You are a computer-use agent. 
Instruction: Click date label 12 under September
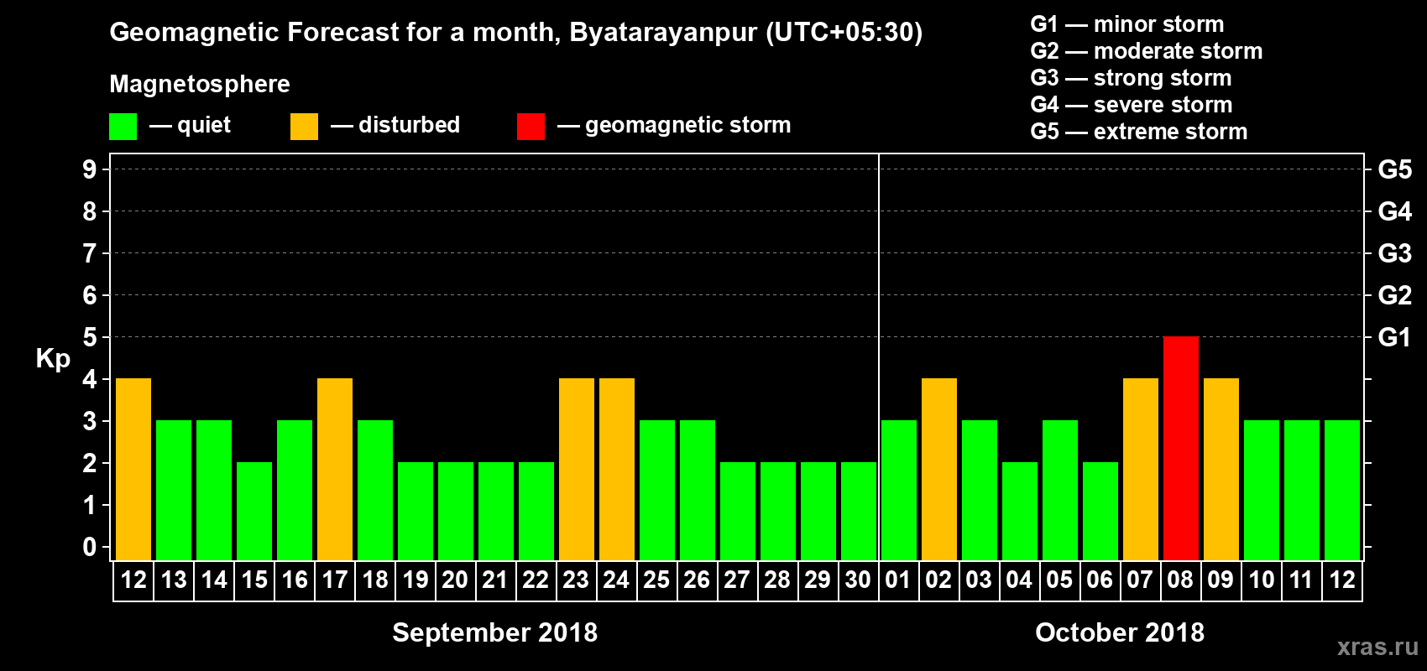[133, 580]
